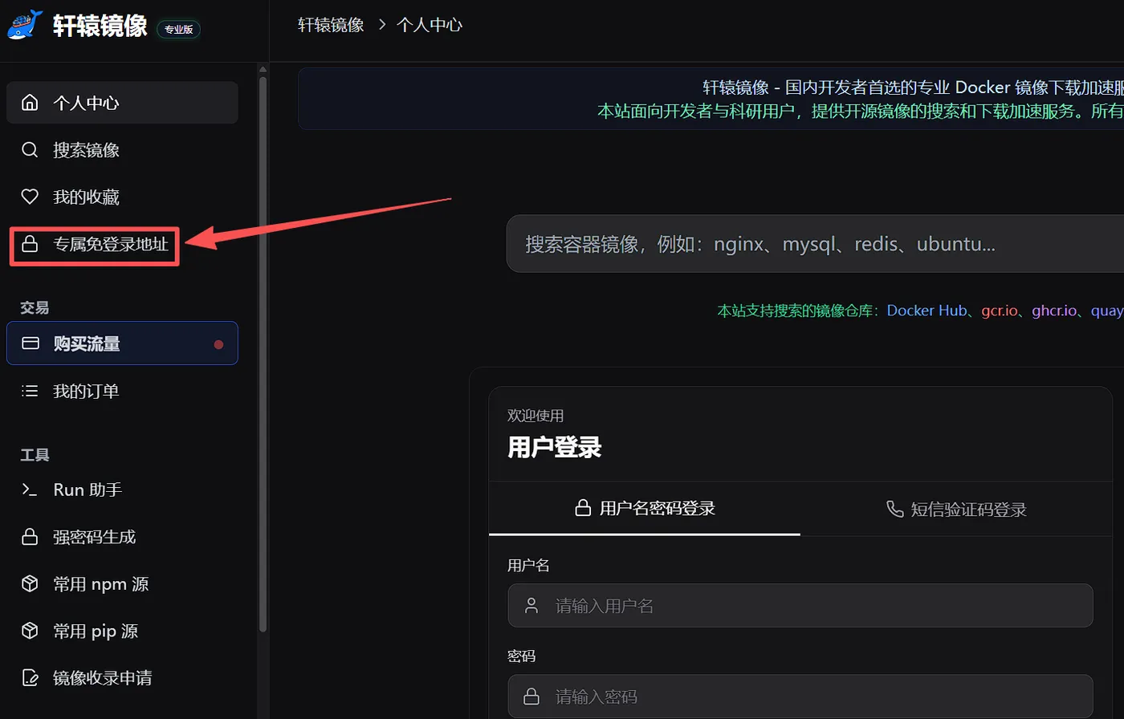Click the 专业版 badge
Viewport: 1124px width, 719px height.
178,30
